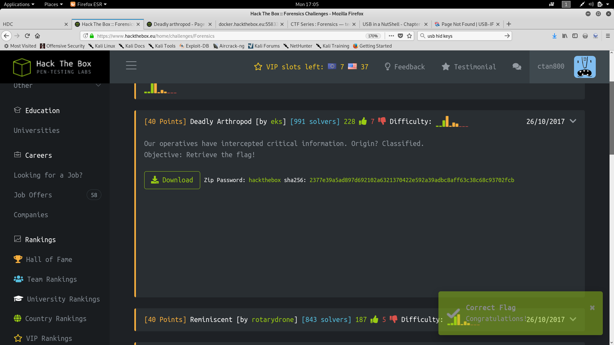Click thumbs down on Reminiscent challenge
Viewport: 614px width, 345px height.
coord(393,319)
